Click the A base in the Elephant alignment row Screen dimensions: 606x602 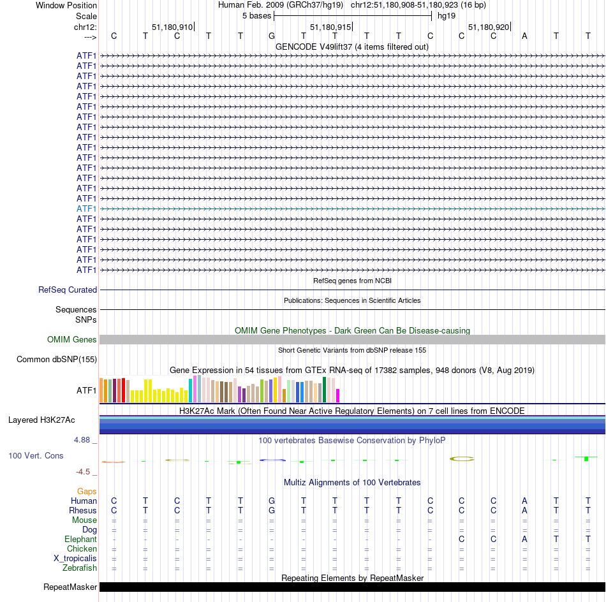(524, 540)
